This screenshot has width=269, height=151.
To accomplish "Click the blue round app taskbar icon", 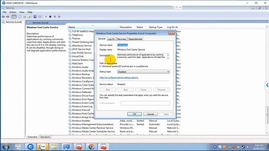I will (x=30, y=147).
